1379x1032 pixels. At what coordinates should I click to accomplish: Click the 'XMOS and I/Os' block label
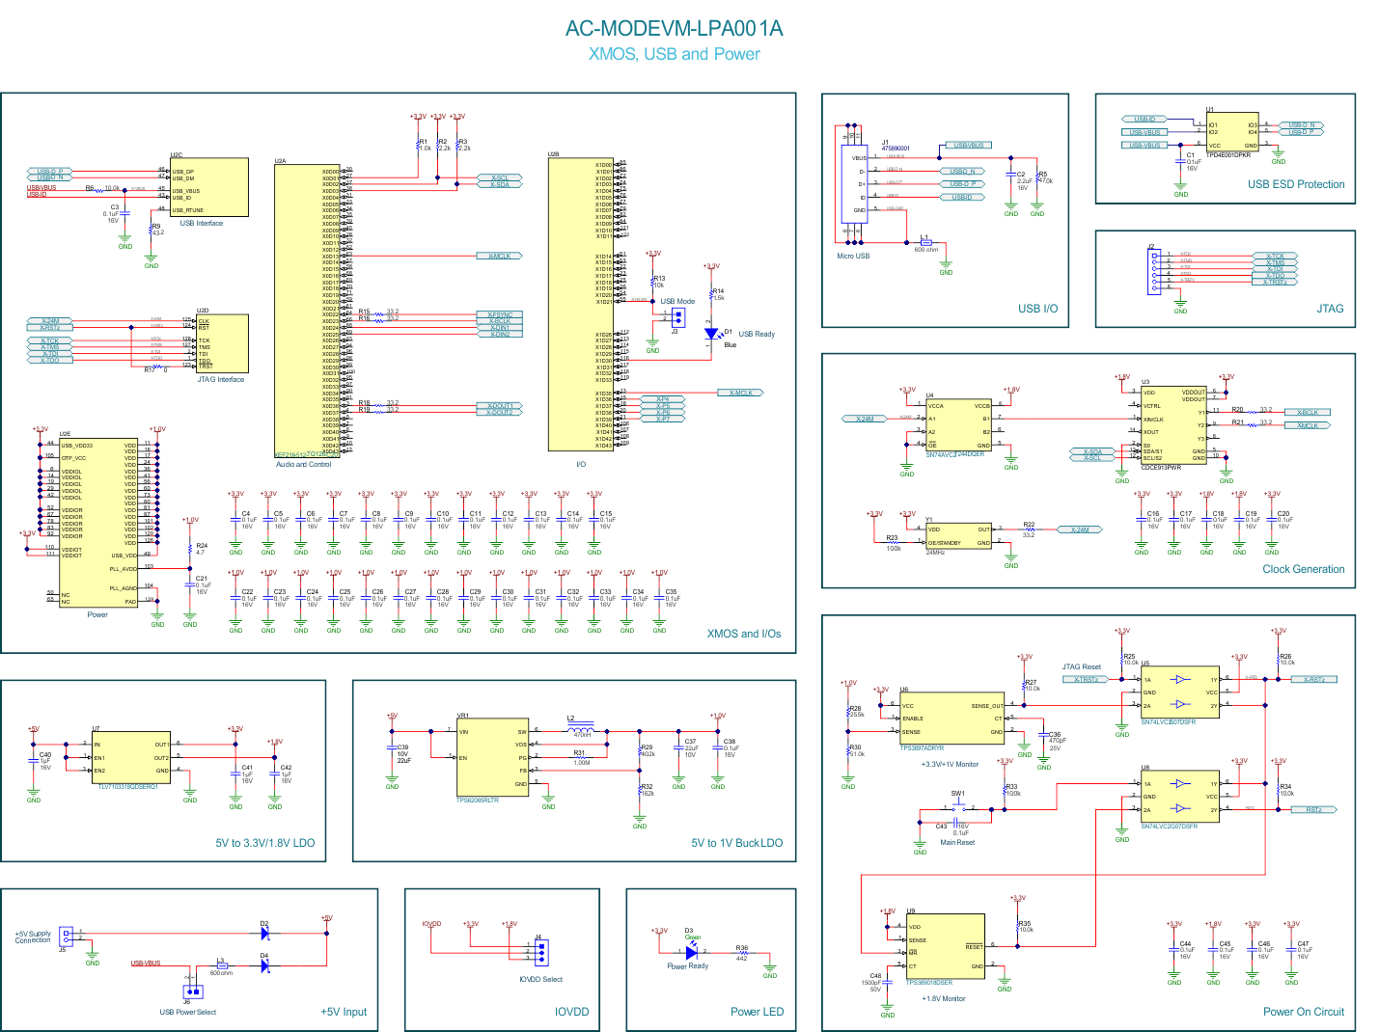(743, 634)
